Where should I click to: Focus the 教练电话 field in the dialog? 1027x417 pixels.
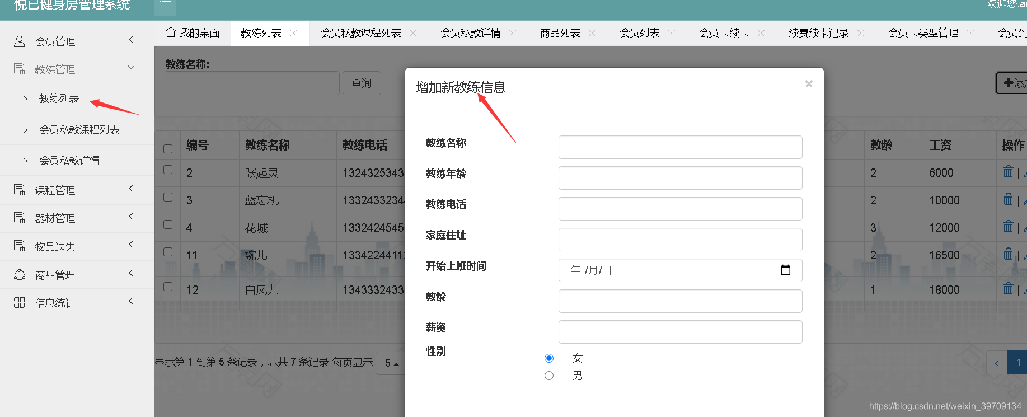coord(680,209)
